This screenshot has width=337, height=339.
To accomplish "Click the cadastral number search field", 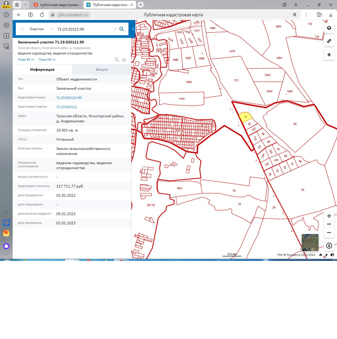I will (84, 29).
